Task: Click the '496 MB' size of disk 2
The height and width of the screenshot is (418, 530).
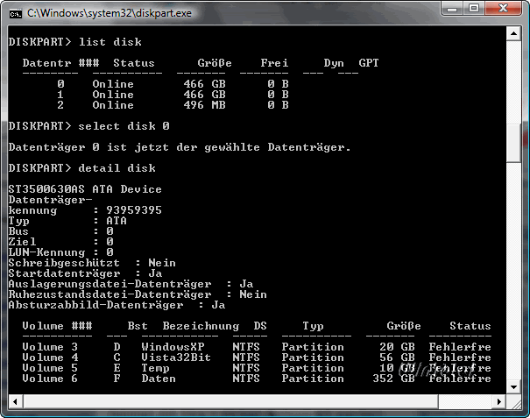Action: click(x=204, y=105)
